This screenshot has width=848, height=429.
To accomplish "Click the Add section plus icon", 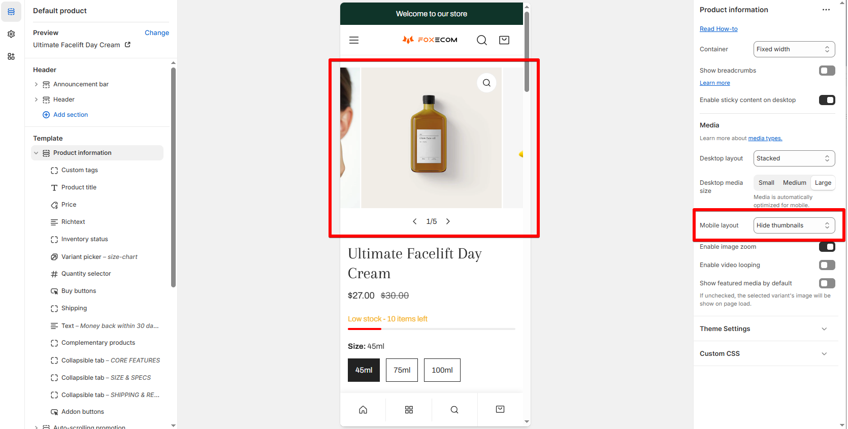I will pyautogui.click(x=46, y=115).
